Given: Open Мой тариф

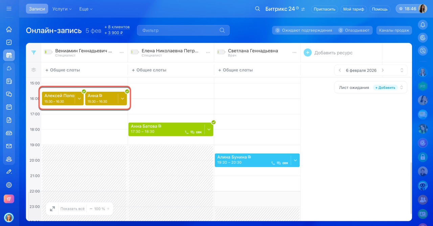Looking at the screenshot, I should click(x=354, y=9).
